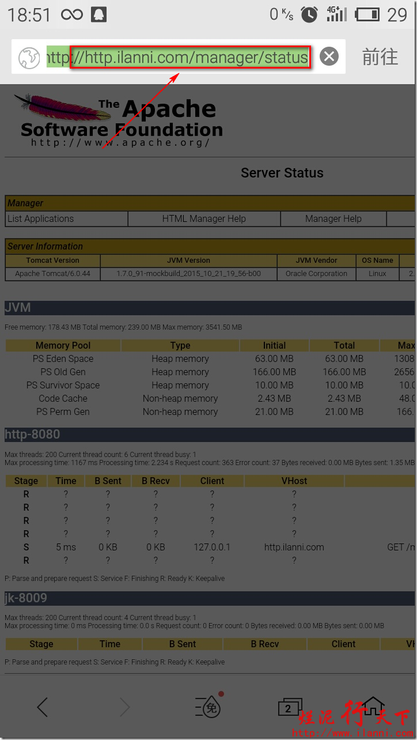Select the Linux OS name cell

[377, 274]
